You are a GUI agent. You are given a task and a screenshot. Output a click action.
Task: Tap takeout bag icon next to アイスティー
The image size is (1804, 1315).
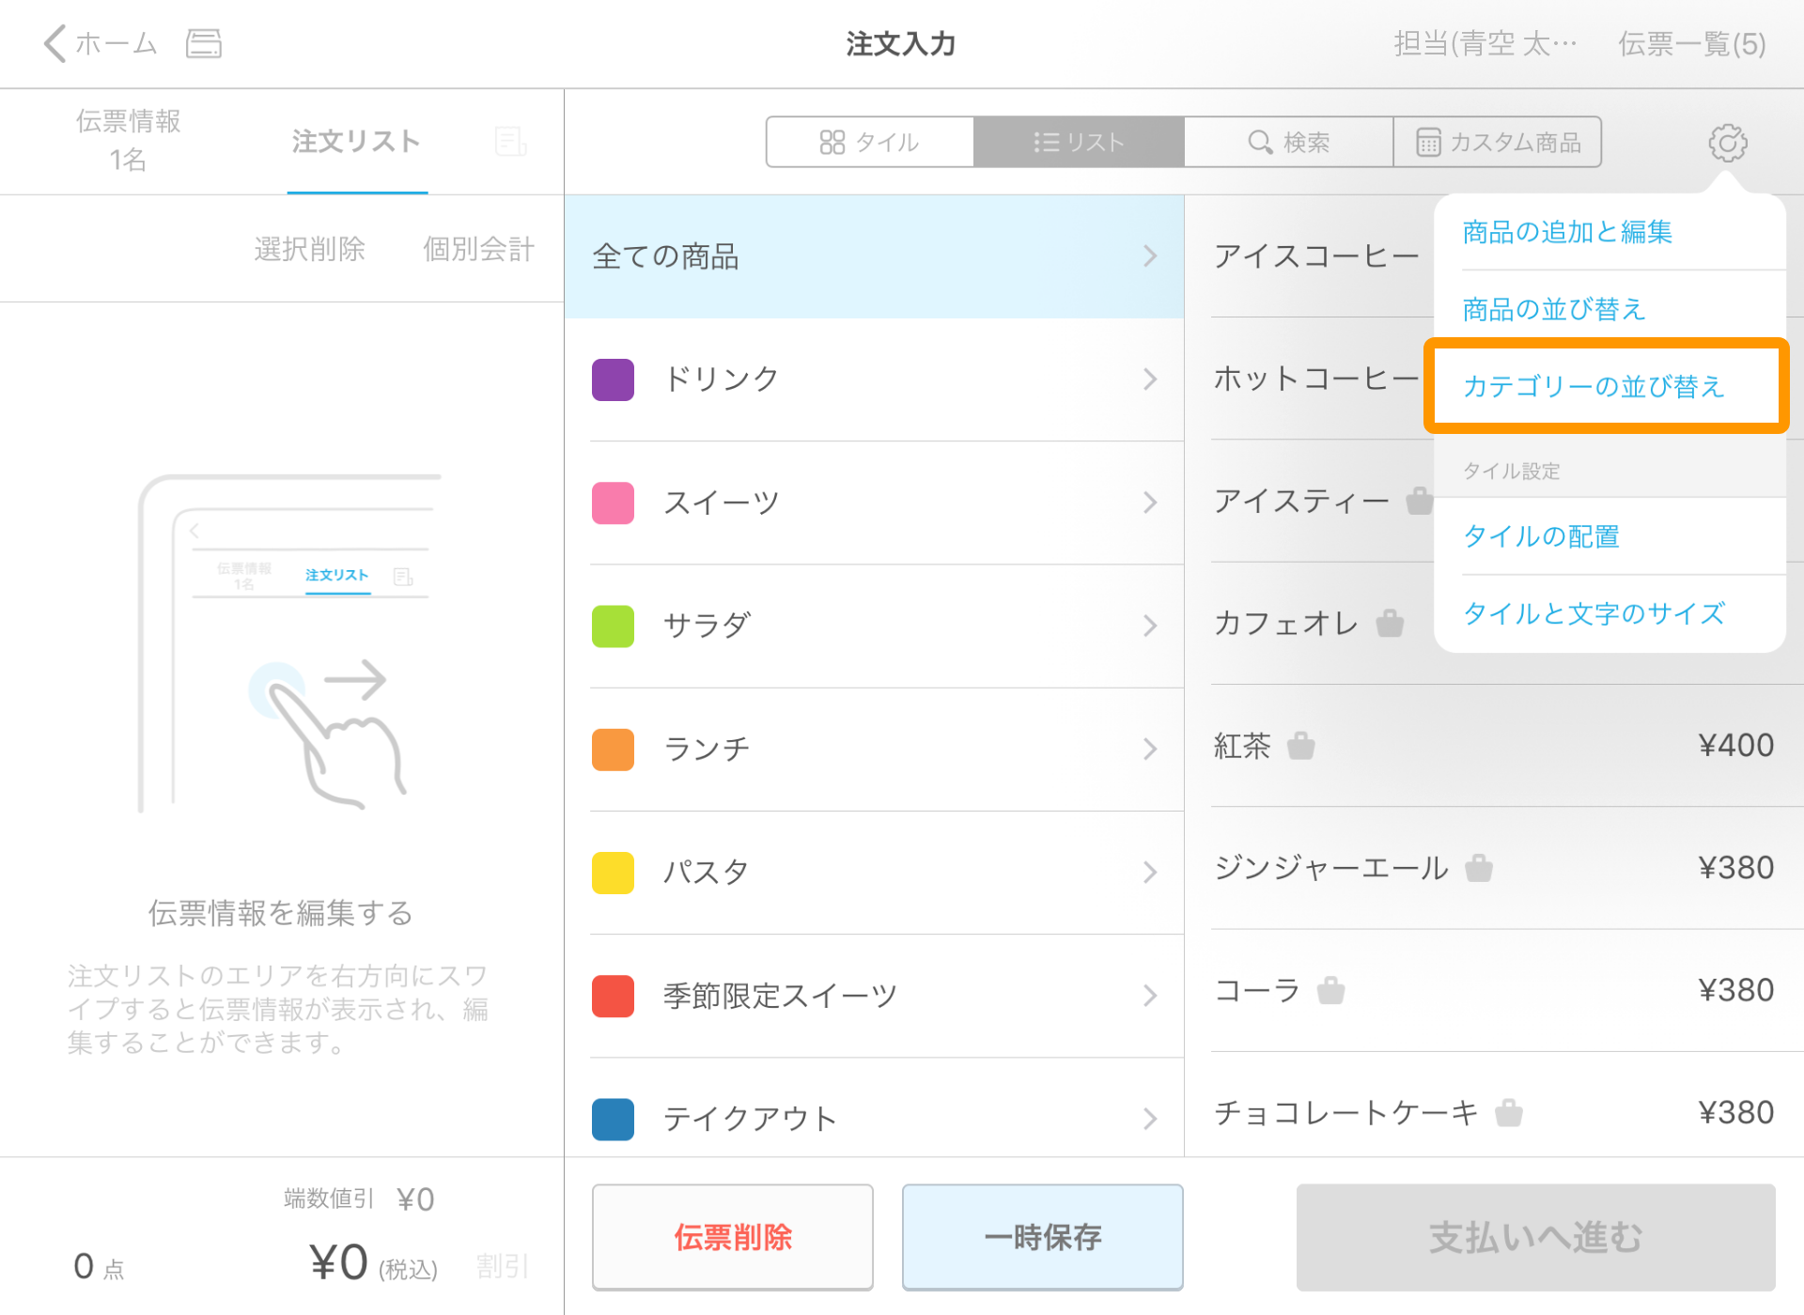click(x=1419, y=501)
